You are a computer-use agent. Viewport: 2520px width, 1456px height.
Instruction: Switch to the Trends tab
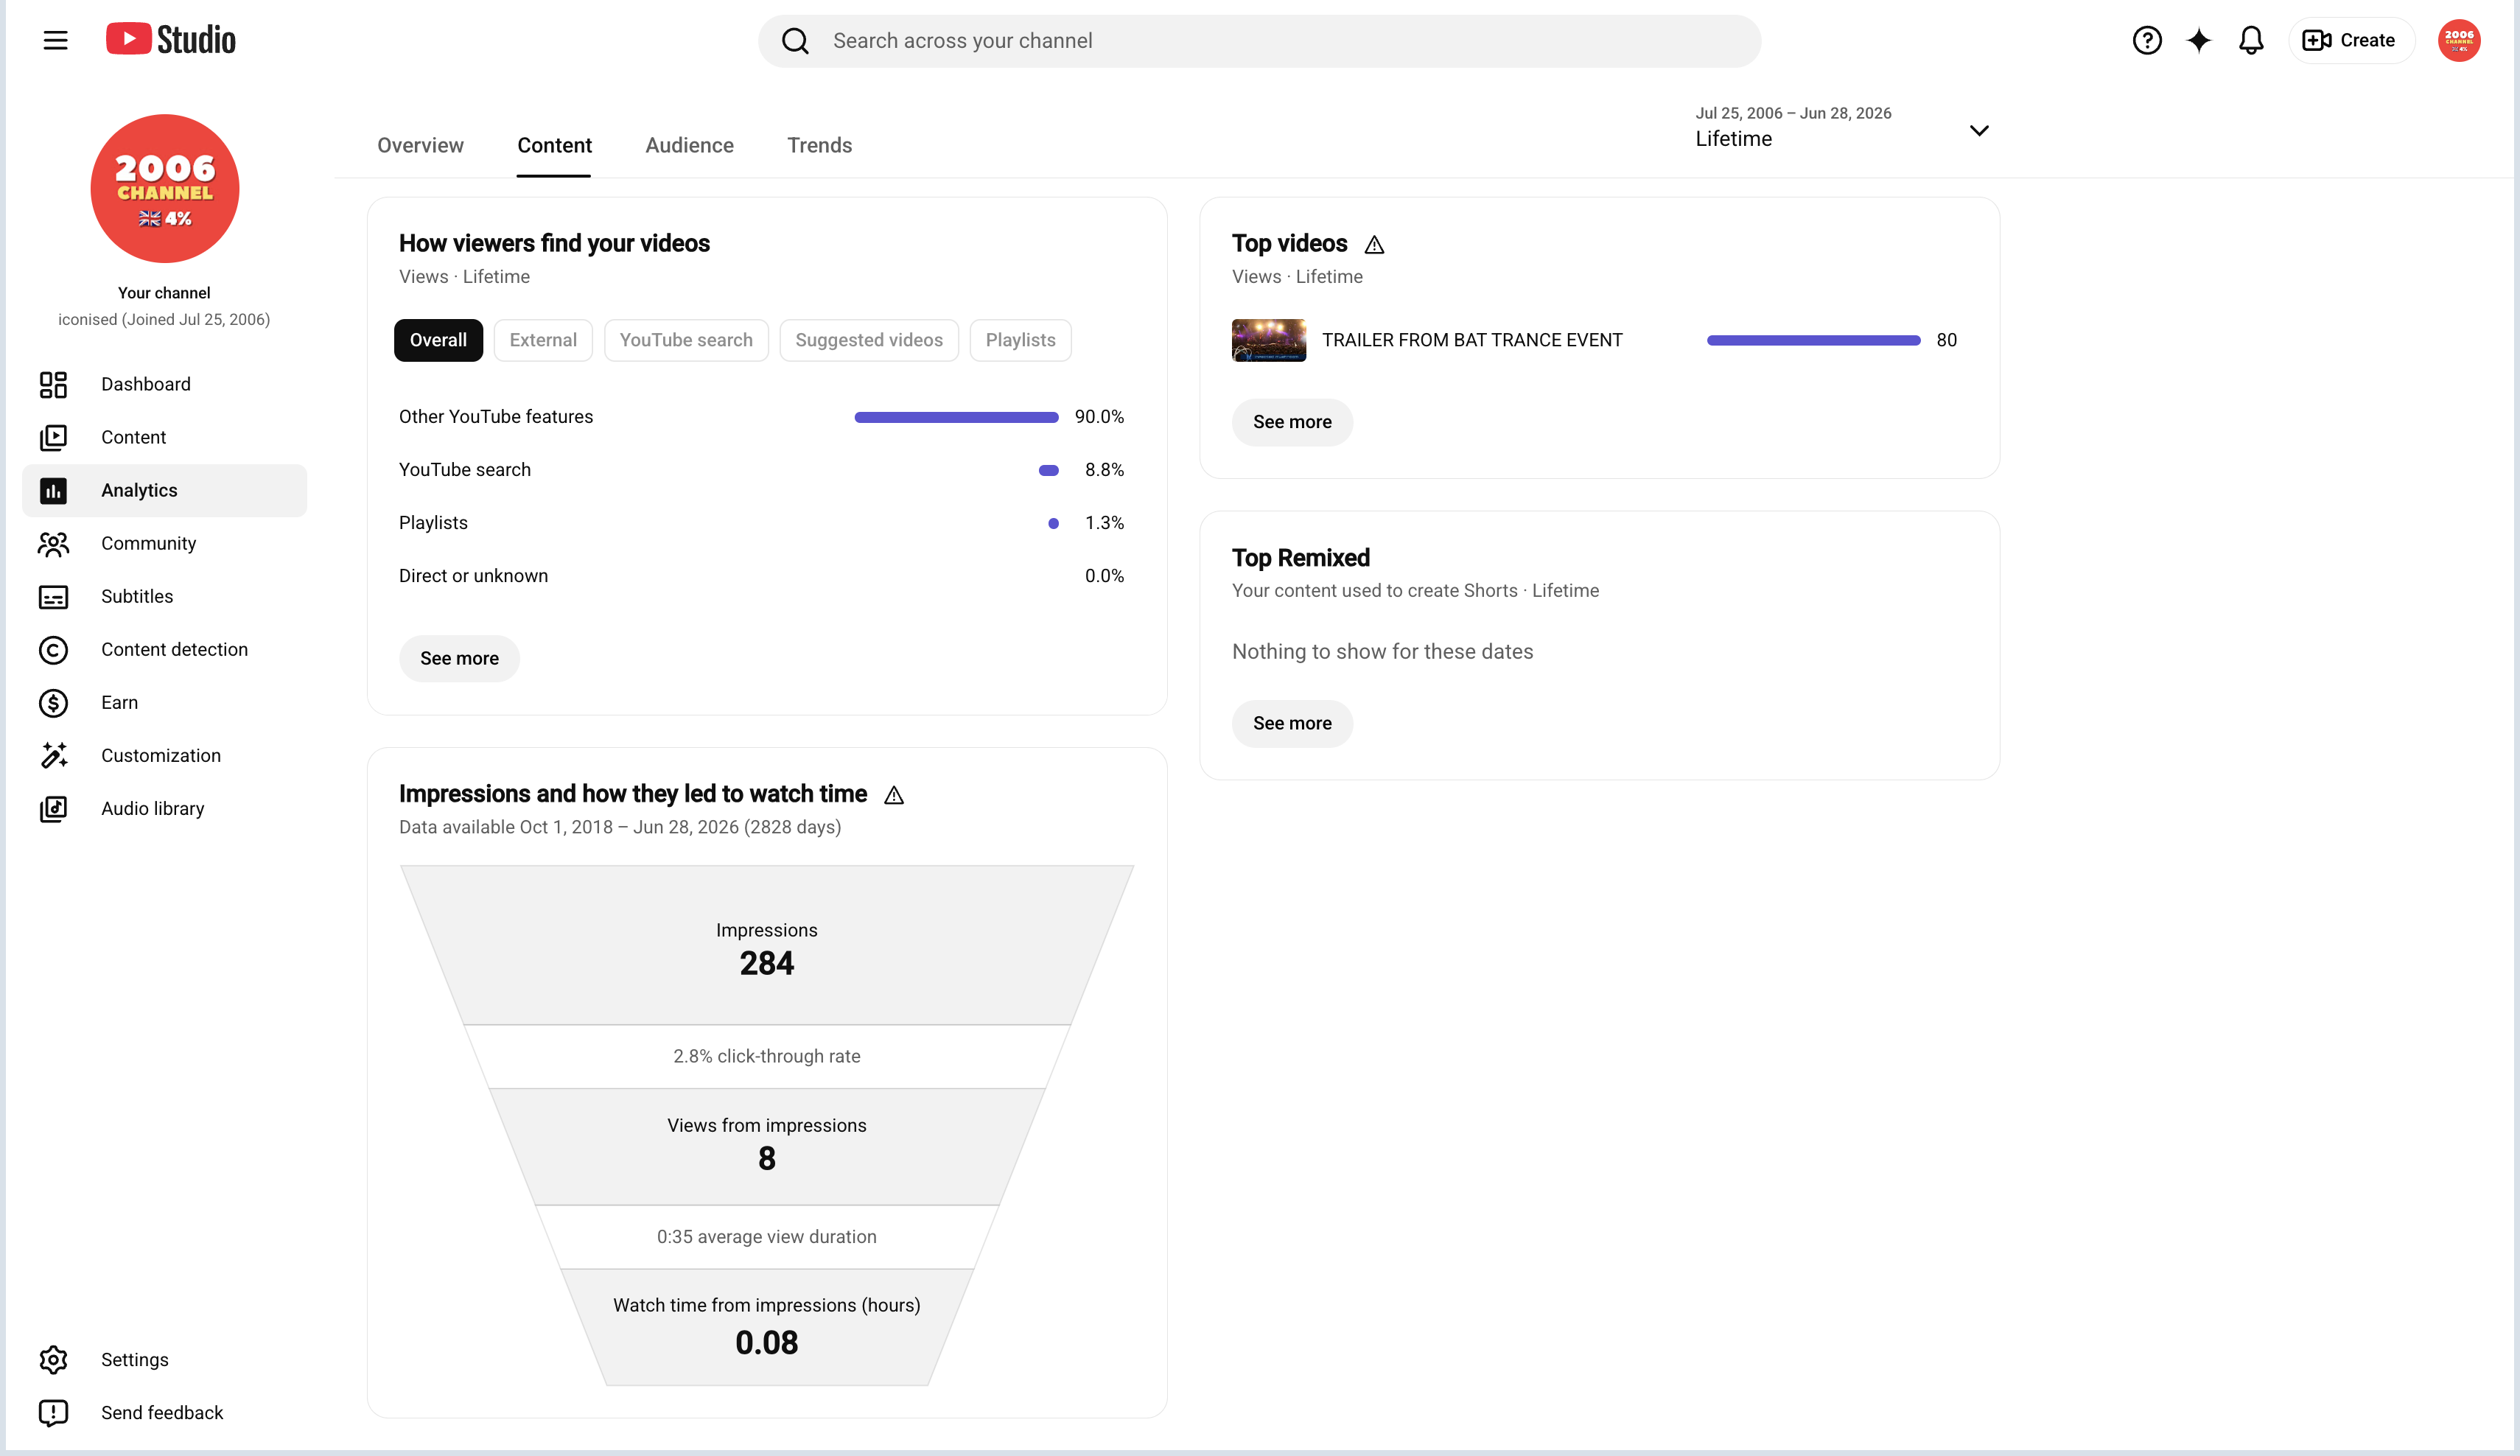pyautogui.click(x=819, y=146)
